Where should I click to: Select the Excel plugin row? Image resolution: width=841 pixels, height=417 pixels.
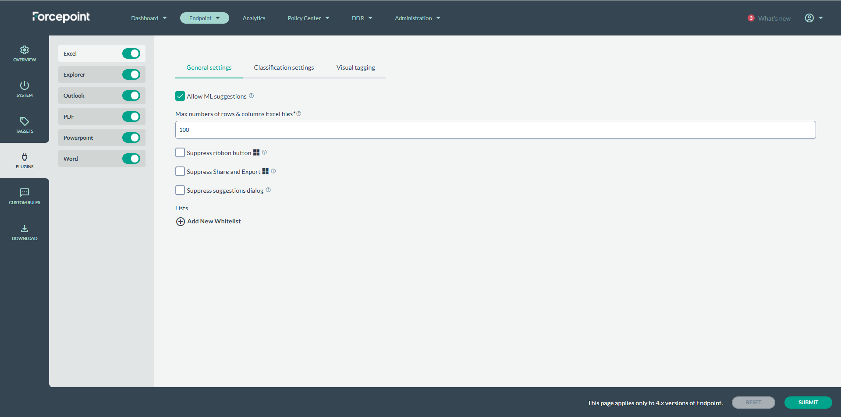pyautogui.click(x=102, y=53)
